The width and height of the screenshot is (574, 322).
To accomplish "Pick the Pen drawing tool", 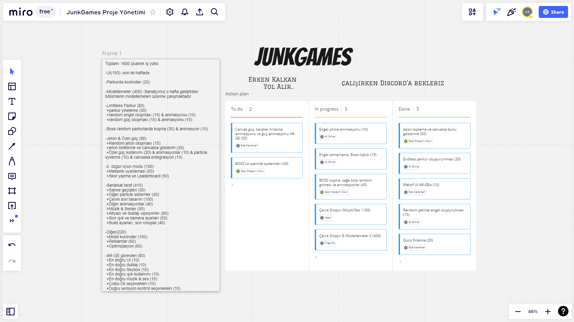I will point(12,161).
